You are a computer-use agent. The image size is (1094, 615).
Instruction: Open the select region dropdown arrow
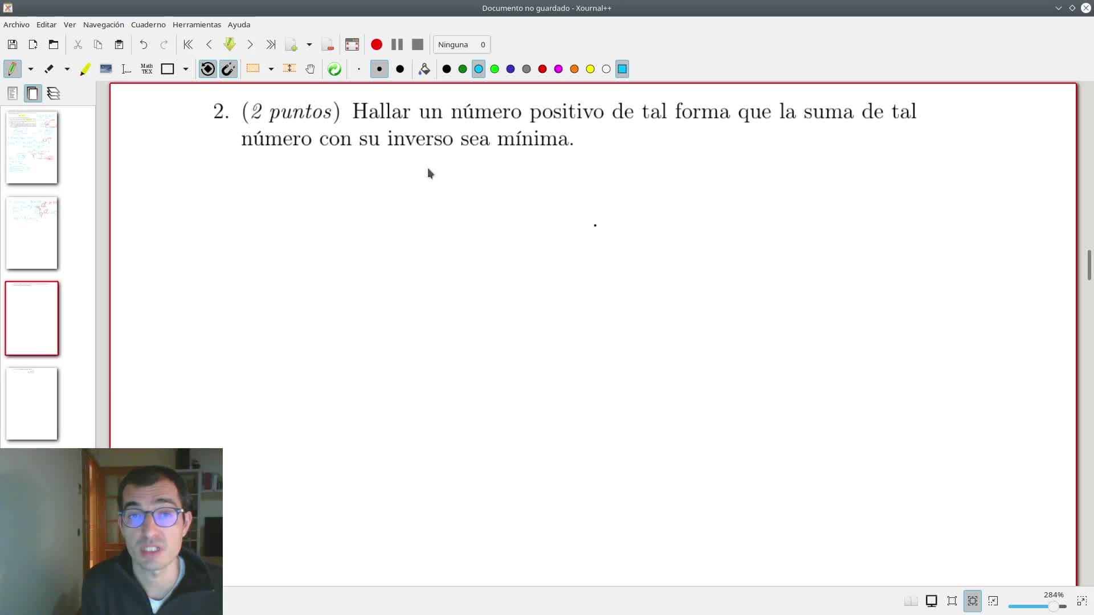271,69
